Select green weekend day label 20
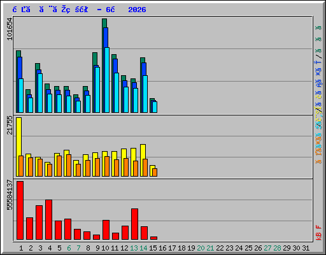Viewport: 326px width, 255px height. 201,248
